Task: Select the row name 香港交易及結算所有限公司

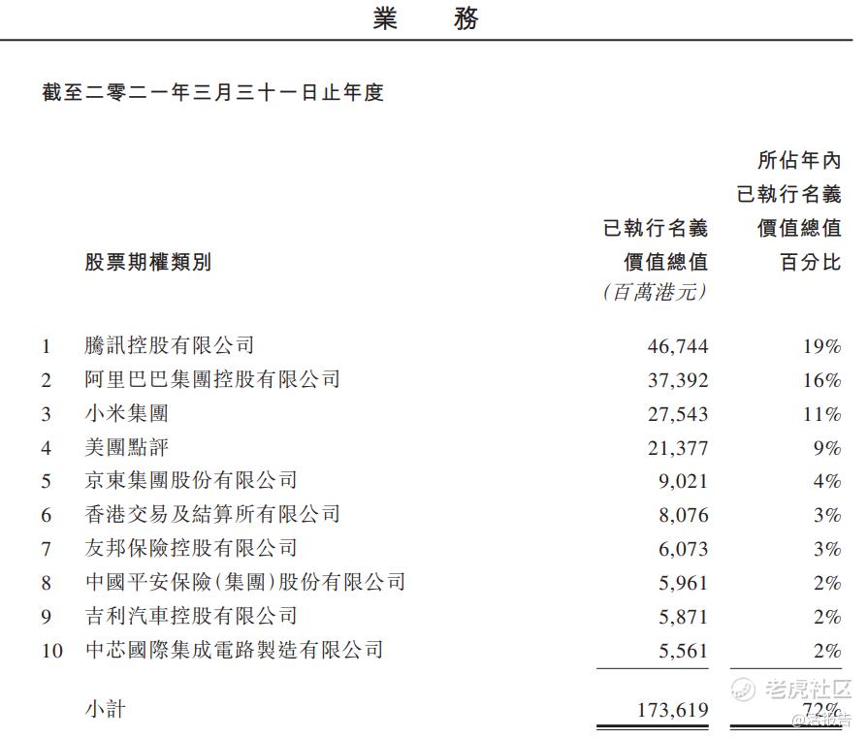Action: tap(212, 514)
